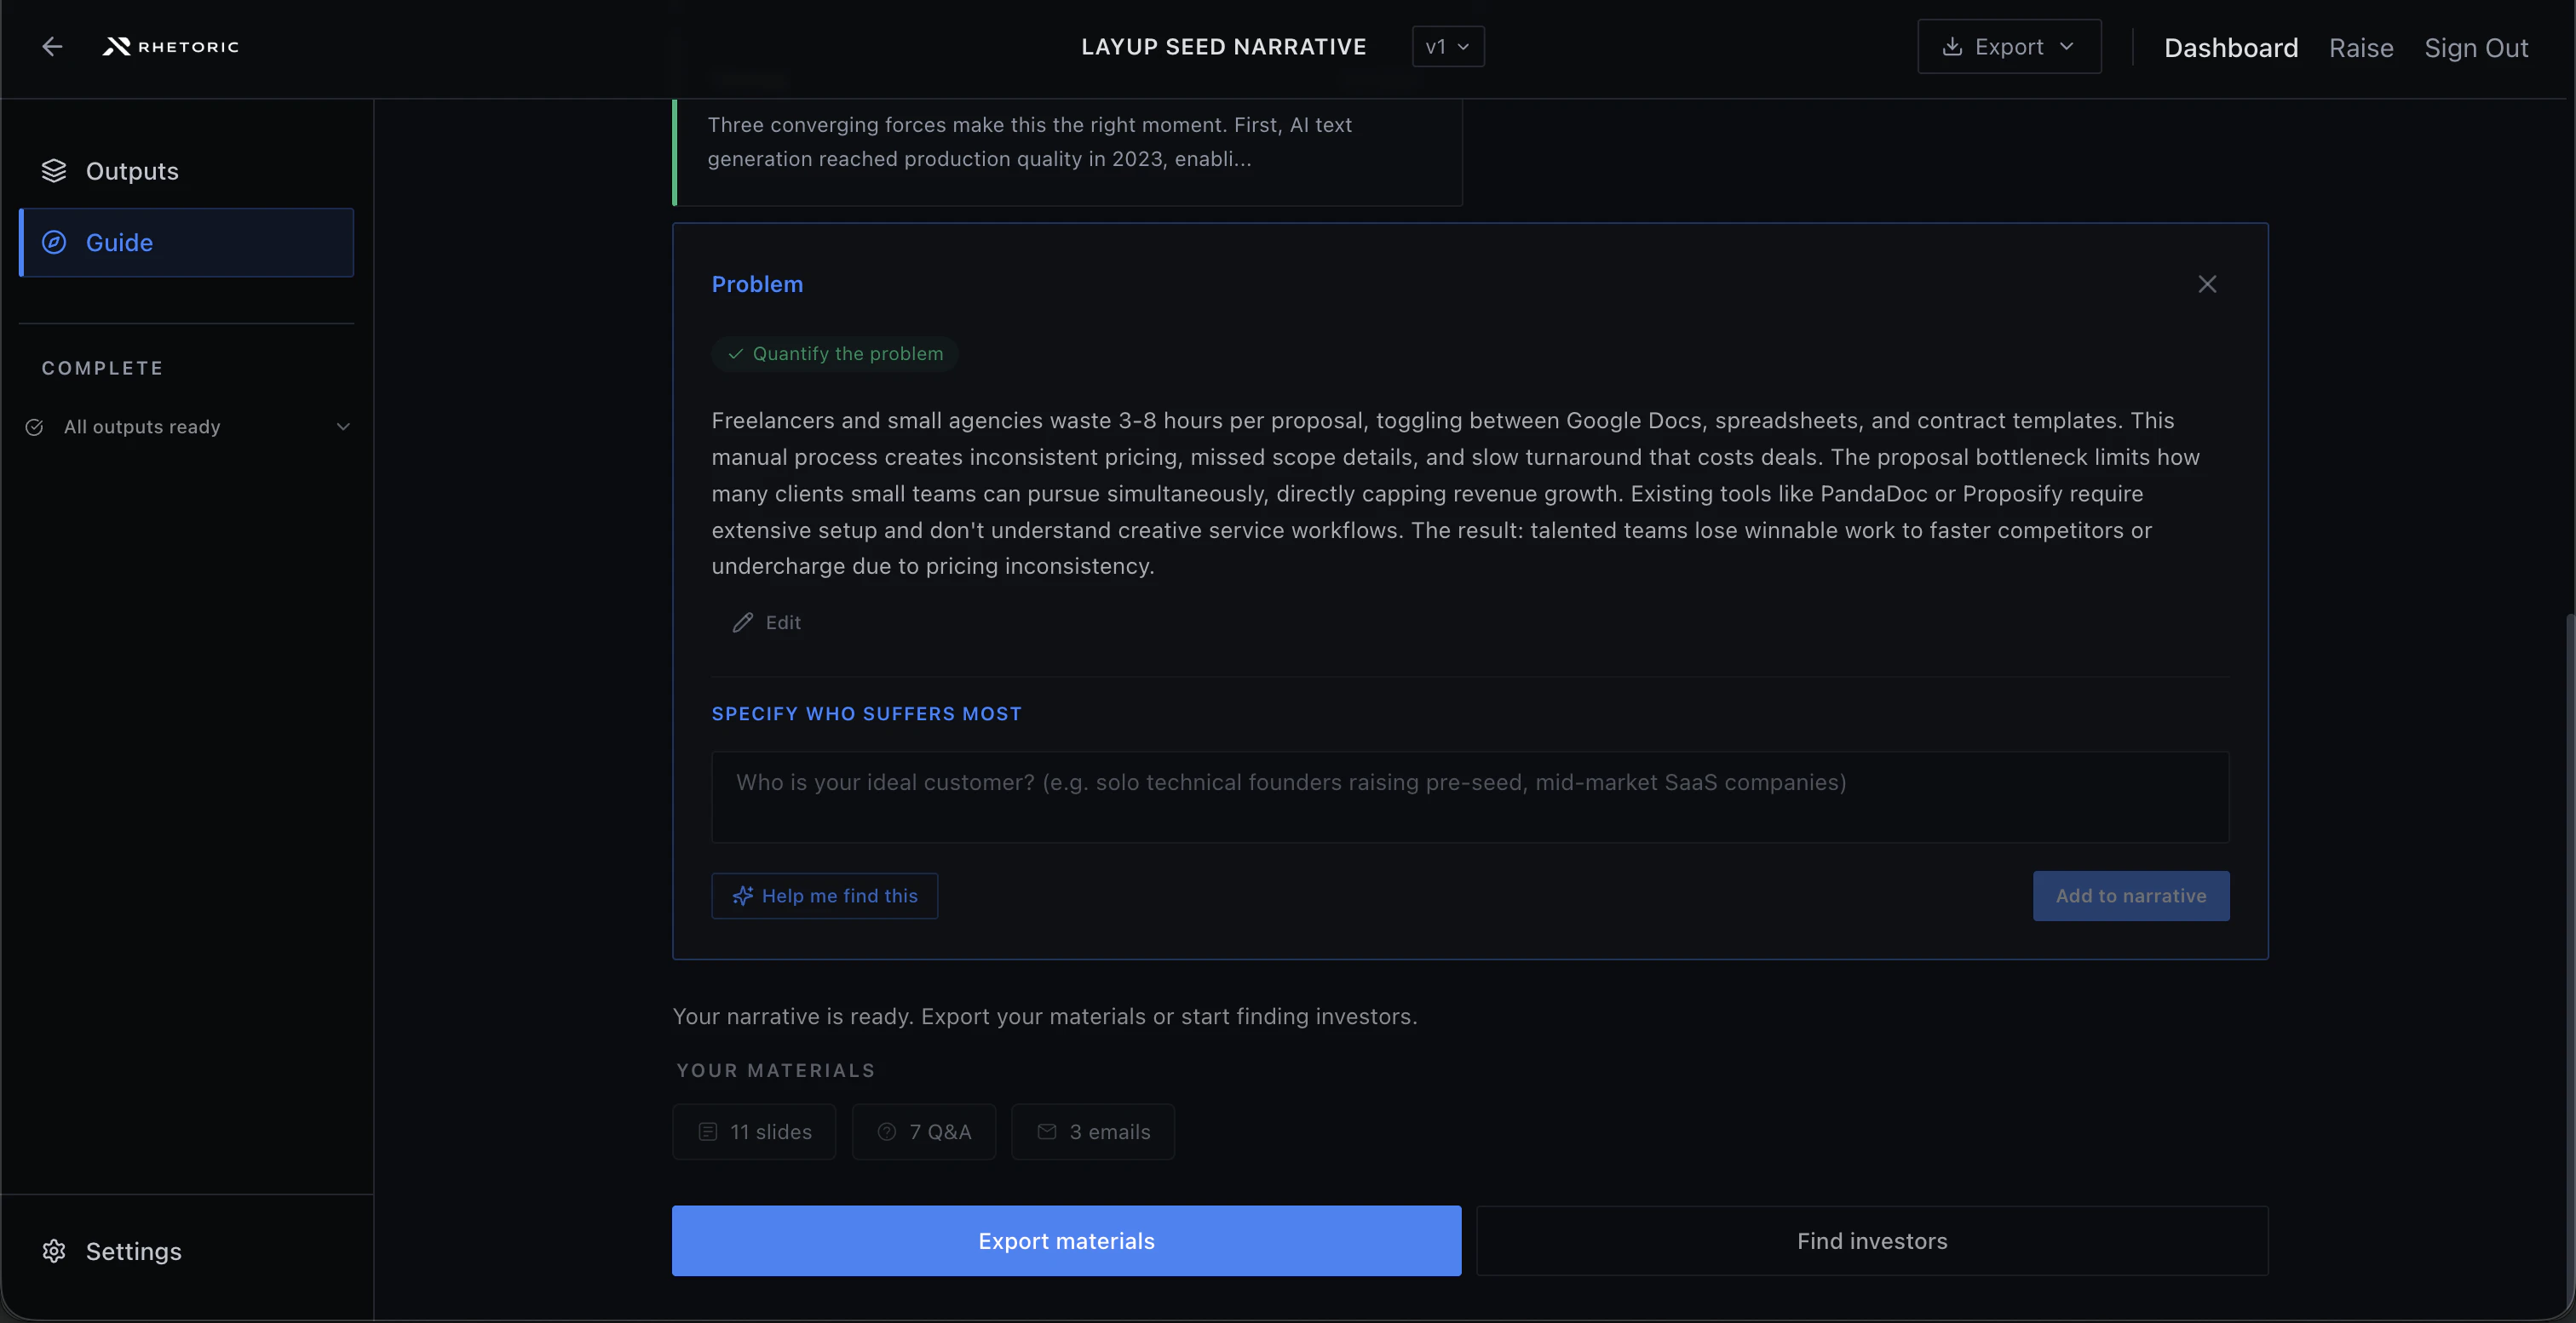Toggle the Quantify the problem check chip
The height and width of the screenshot is (1323, 2576).
(835, 353)
